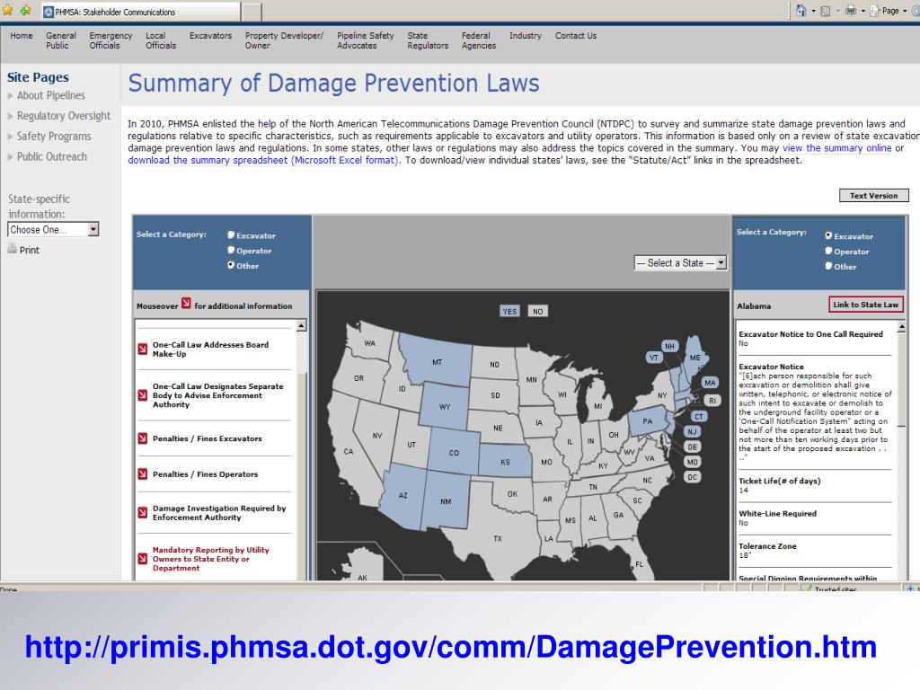Select Excavator radio in right category panel
920x690 pixels.
(x=828, y=235)
